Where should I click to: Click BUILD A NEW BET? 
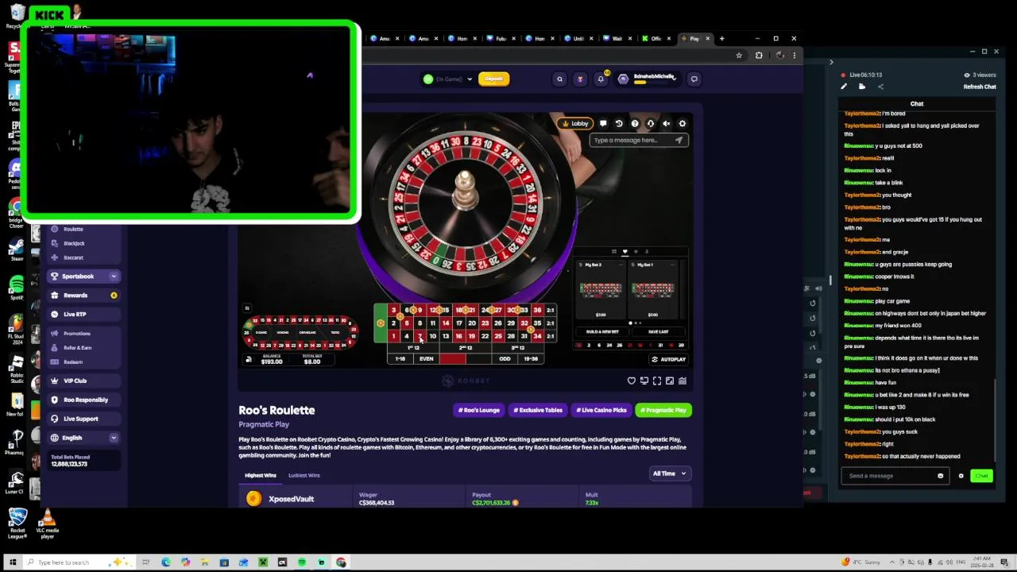[601, 331]
